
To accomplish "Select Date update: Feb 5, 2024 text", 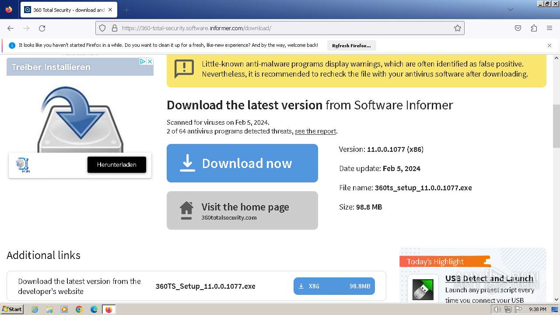I will [x=380, y=168].
